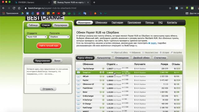Open Bixter exchanger name
The image size is (199, 112).
tap(85, 92)
